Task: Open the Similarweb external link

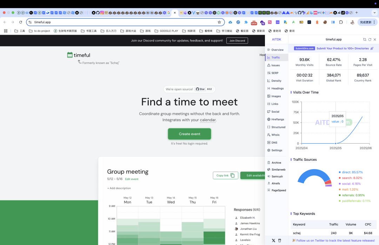Action: 277,170
